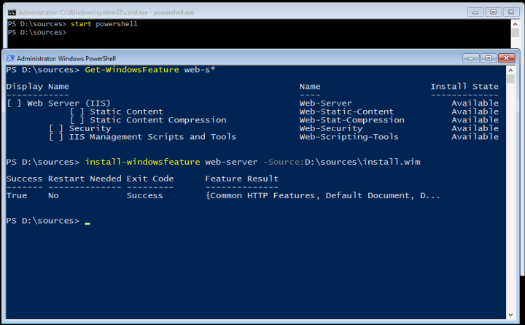Click the cmd window scrollbar up arrow
The height and width of the screenshot is (325, 525).
(516, 24)
